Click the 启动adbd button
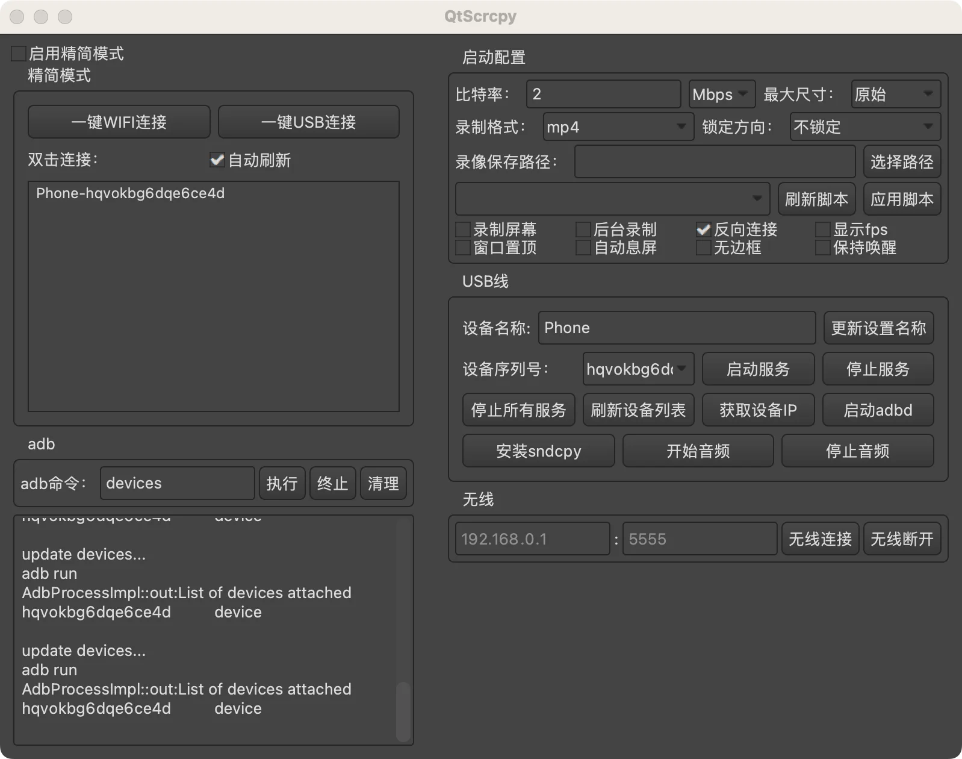 (x=878, y=410)
